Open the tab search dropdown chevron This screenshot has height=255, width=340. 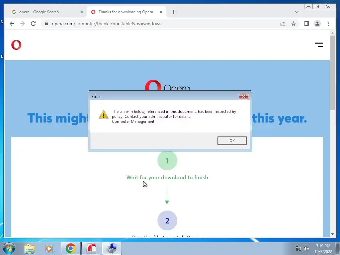[297, 12]
